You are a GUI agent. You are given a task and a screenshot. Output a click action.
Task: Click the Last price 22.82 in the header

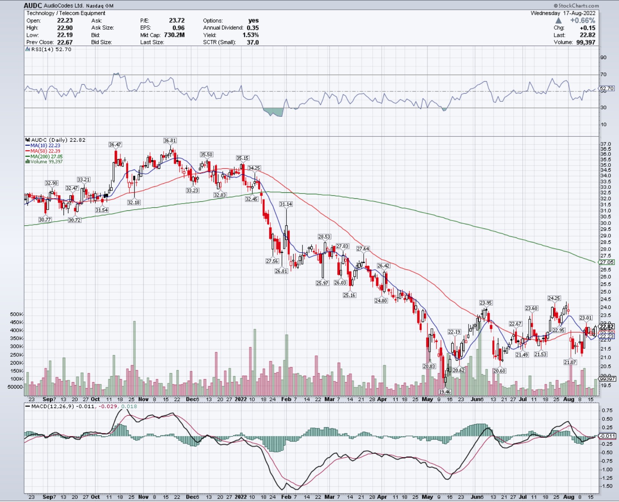pos(587,35)
